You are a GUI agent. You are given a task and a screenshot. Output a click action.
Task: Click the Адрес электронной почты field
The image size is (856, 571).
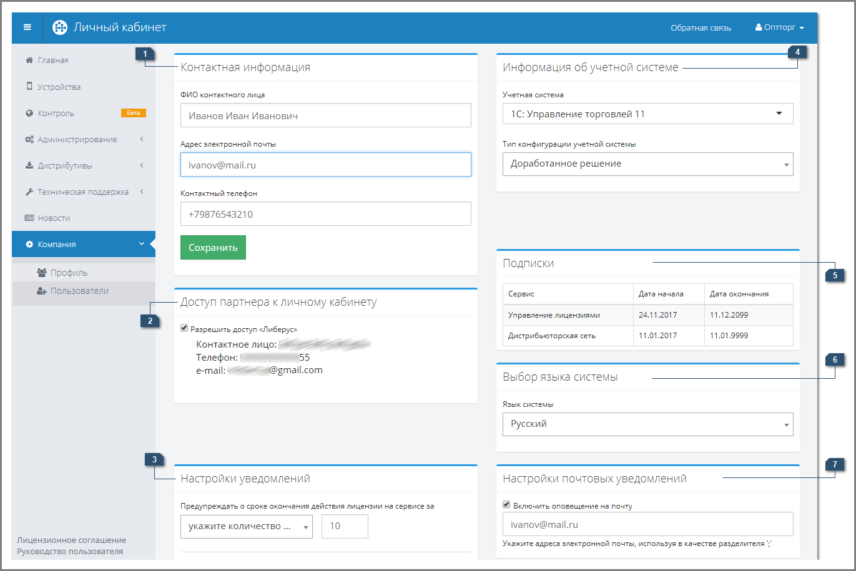click(x=325, y=165)
